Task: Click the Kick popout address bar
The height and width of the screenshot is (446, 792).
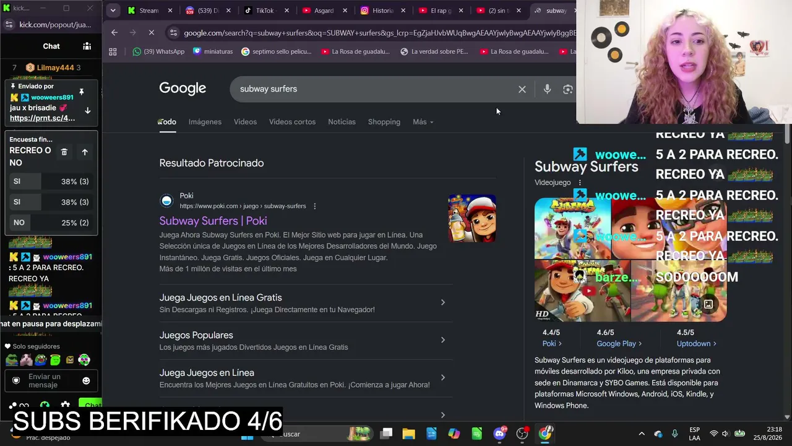Action: coord(55,25)
